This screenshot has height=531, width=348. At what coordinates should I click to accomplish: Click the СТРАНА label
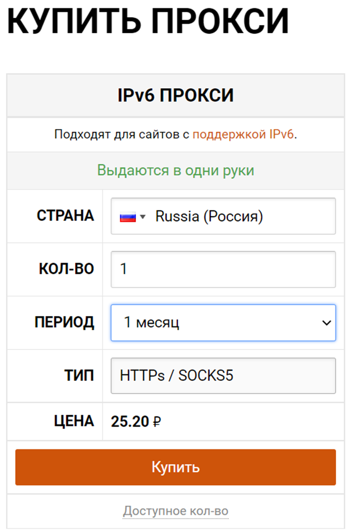[65, 216]
